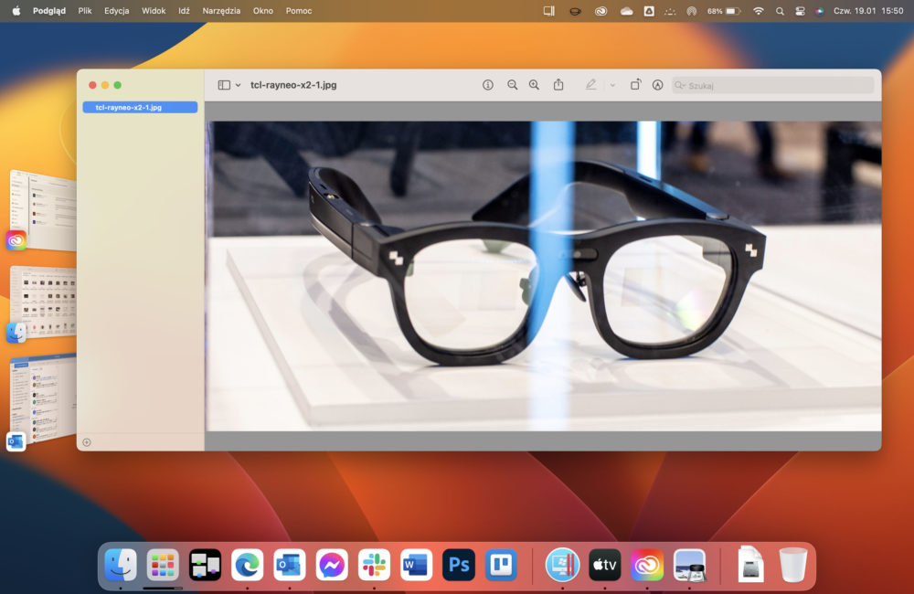The image size is (914, 594).
Task: Check battery status at 68%
Action: (723, 10)
